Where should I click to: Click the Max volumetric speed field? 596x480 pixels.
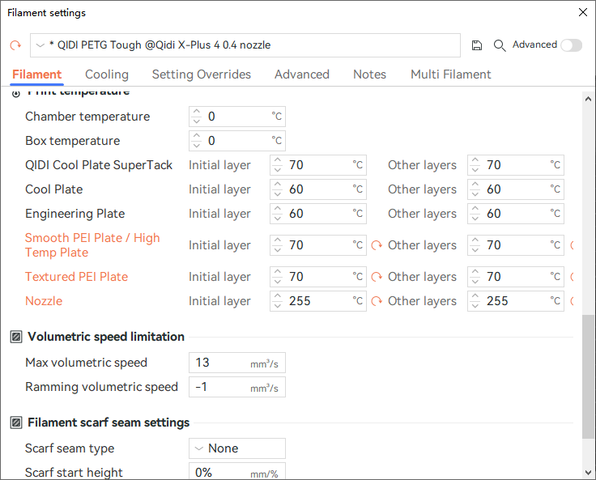click(219, 363)
